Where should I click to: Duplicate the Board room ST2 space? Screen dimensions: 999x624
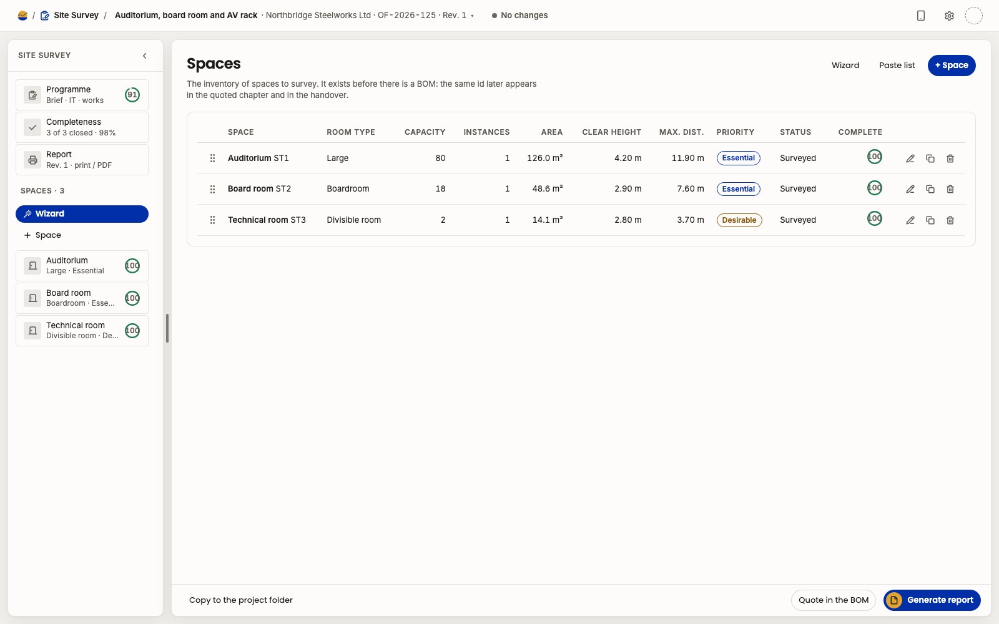click(x=930, y=189)
